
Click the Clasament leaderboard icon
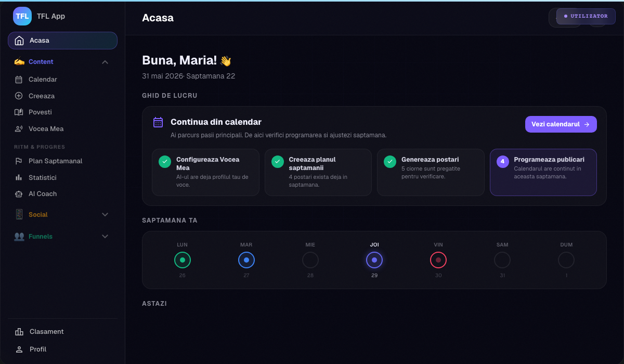tap(19, 332)
